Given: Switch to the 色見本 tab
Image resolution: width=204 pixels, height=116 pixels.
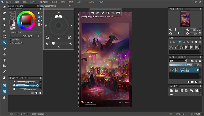Looking at the screenshot, I should (x=19, y=9).
